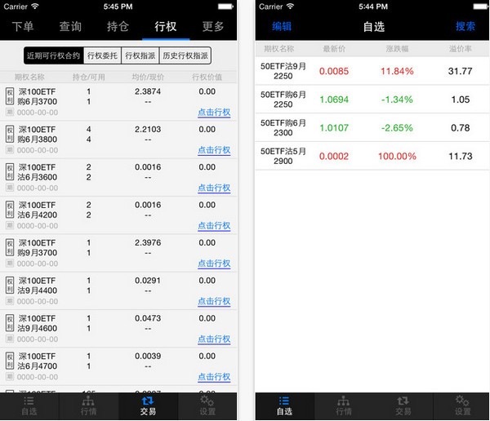Screen dimensions: 490x421
Task: Tap expiry date icon under 深100ETF沽6月4200
Action: pyautogui.click(x=10, y=225)
